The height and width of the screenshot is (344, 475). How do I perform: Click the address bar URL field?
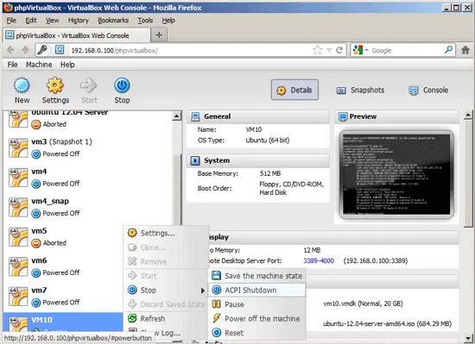pyautogui.click(x=190, y=50)
